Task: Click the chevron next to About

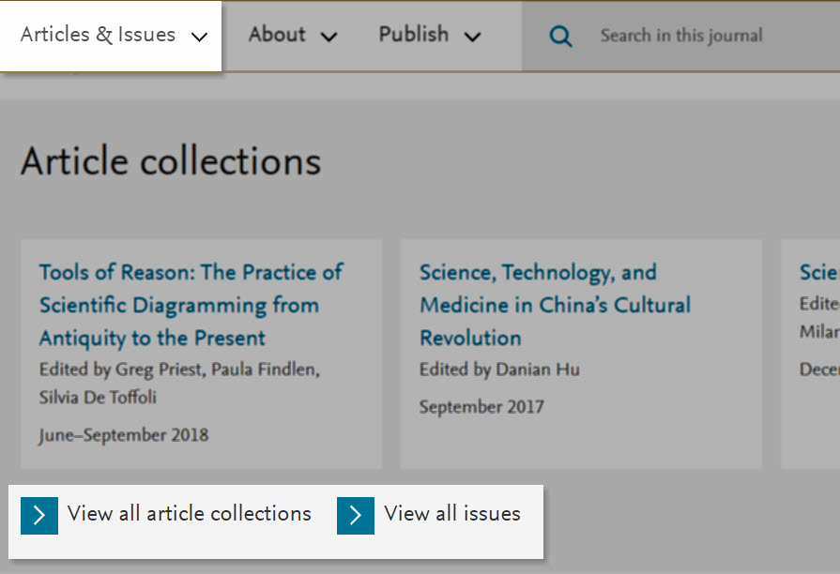Action: point(329,36)
